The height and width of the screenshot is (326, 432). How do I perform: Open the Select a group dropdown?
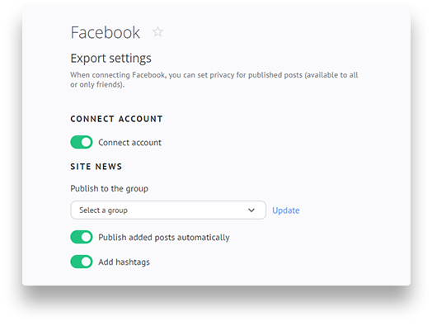168,210
